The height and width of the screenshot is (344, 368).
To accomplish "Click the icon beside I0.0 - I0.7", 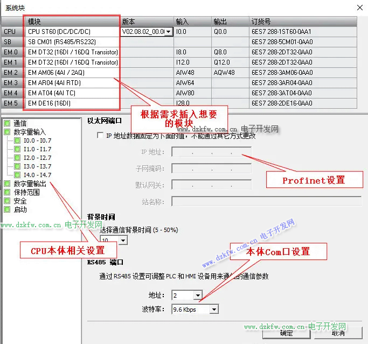I will coord(18,141).
